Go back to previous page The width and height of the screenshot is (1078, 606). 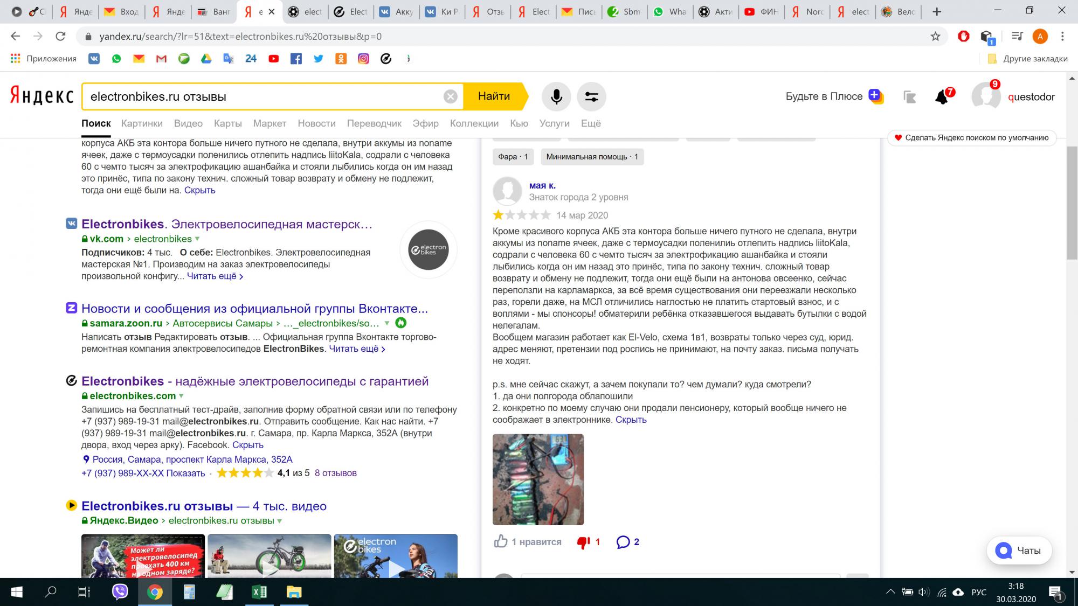point(15,37)
